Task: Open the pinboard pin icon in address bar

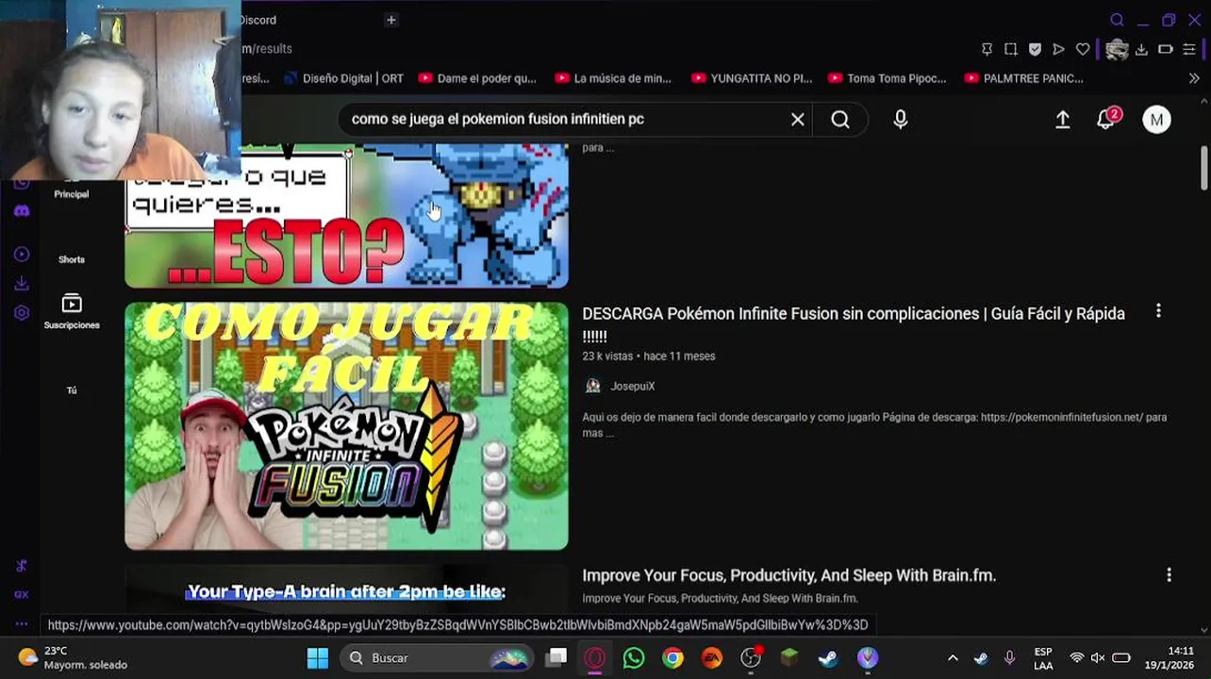Action: tap(987, 49)
